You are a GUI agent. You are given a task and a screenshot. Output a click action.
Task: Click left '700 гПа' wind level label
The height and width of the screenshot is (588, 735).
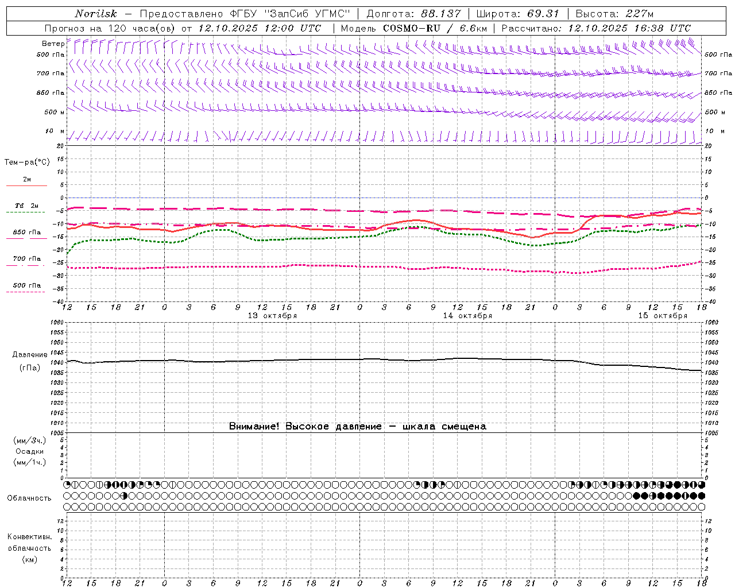(51, 73)
